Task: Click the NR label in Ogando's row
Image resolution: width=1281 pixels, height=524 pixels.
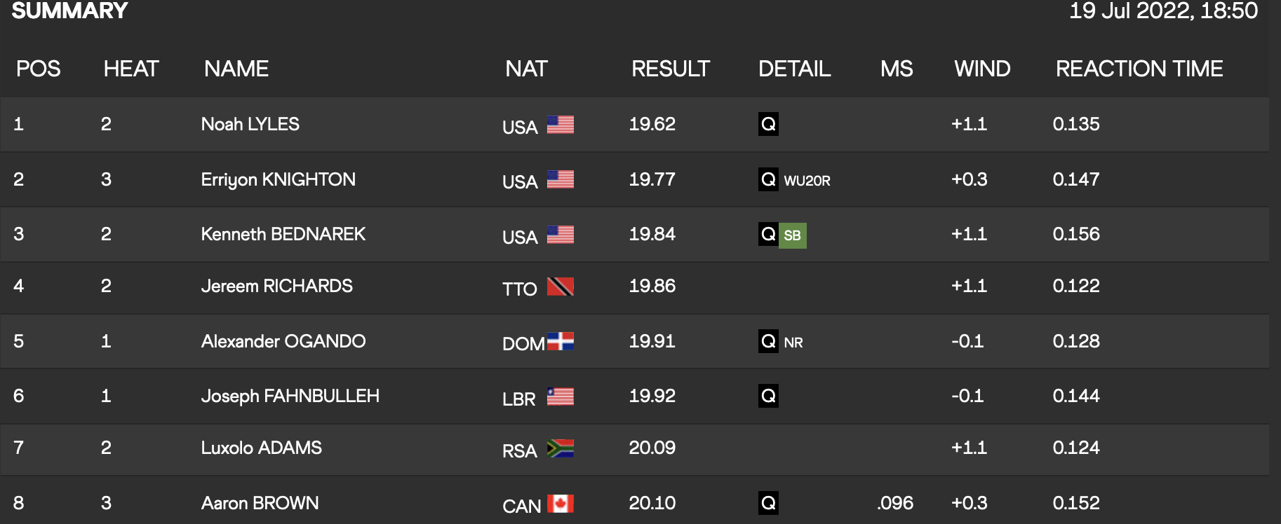Action: coord(793,343)
